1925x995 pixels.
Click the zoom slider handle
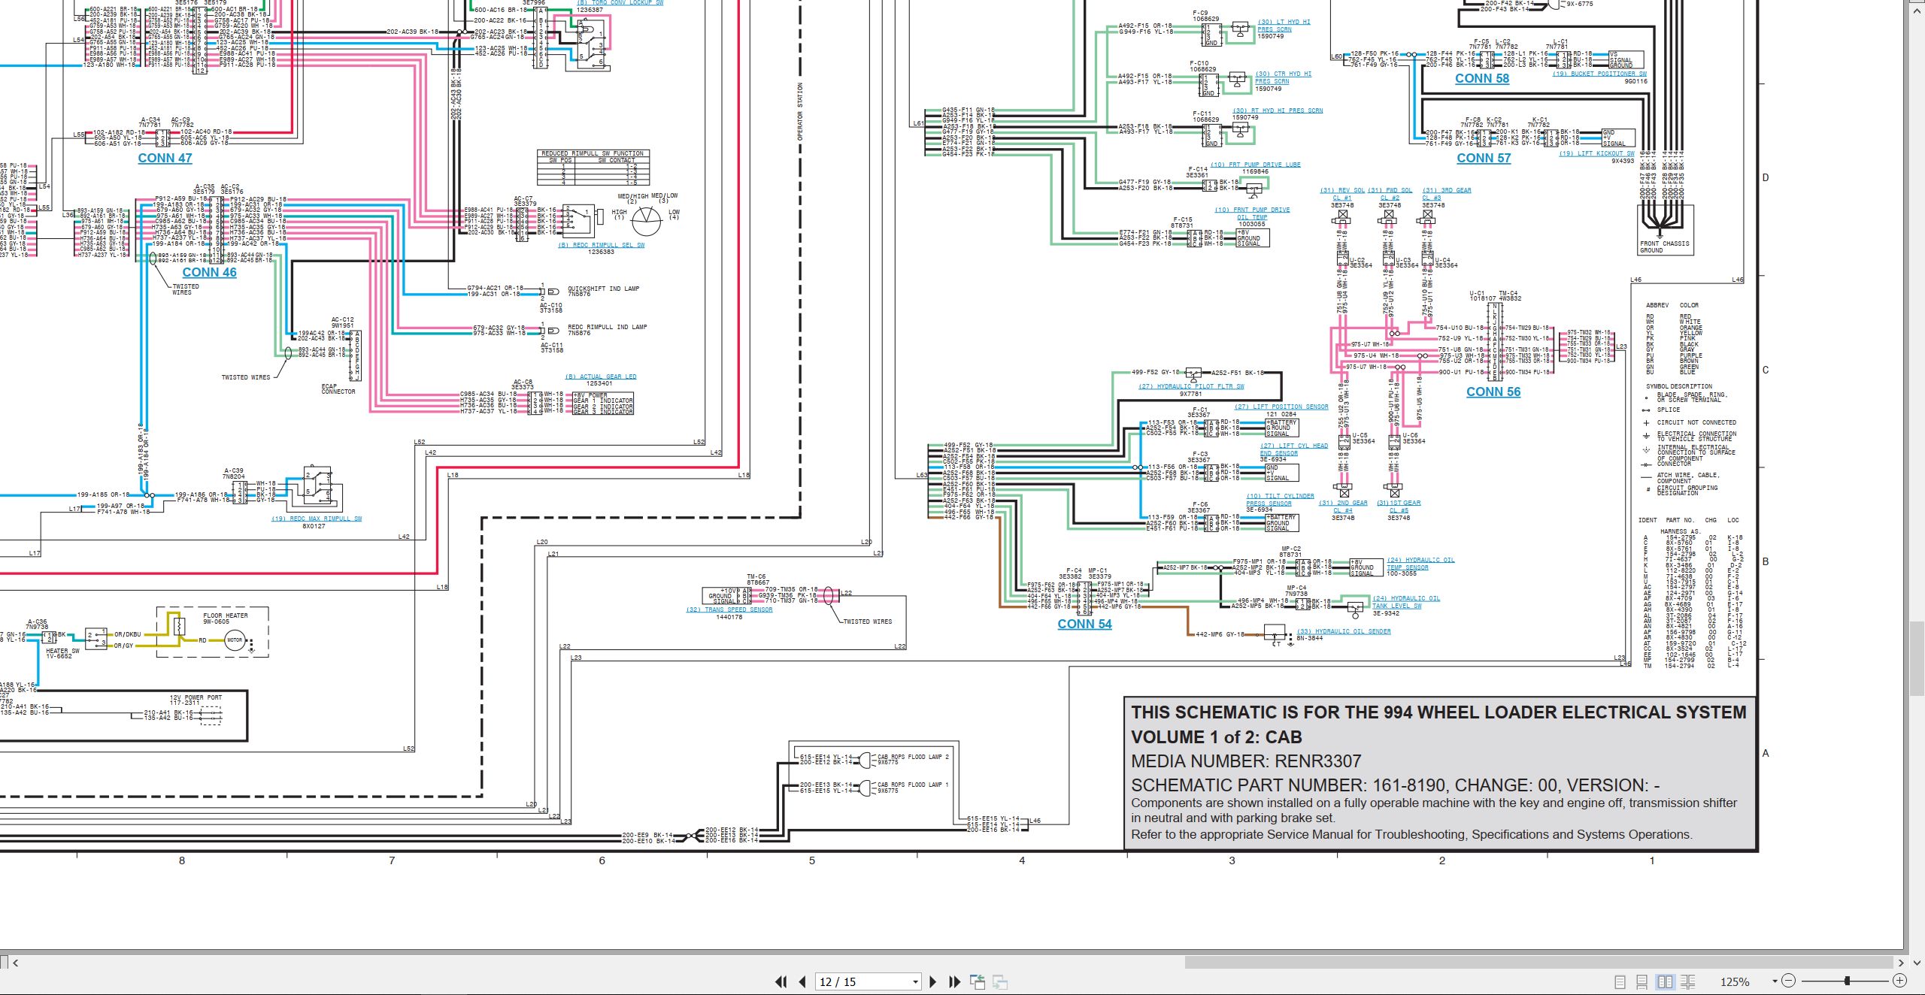coord(1847,981)
